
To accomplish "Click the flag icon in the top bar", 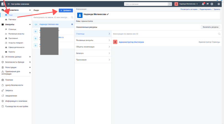I will pyautogui.click(x=208, y=4).
